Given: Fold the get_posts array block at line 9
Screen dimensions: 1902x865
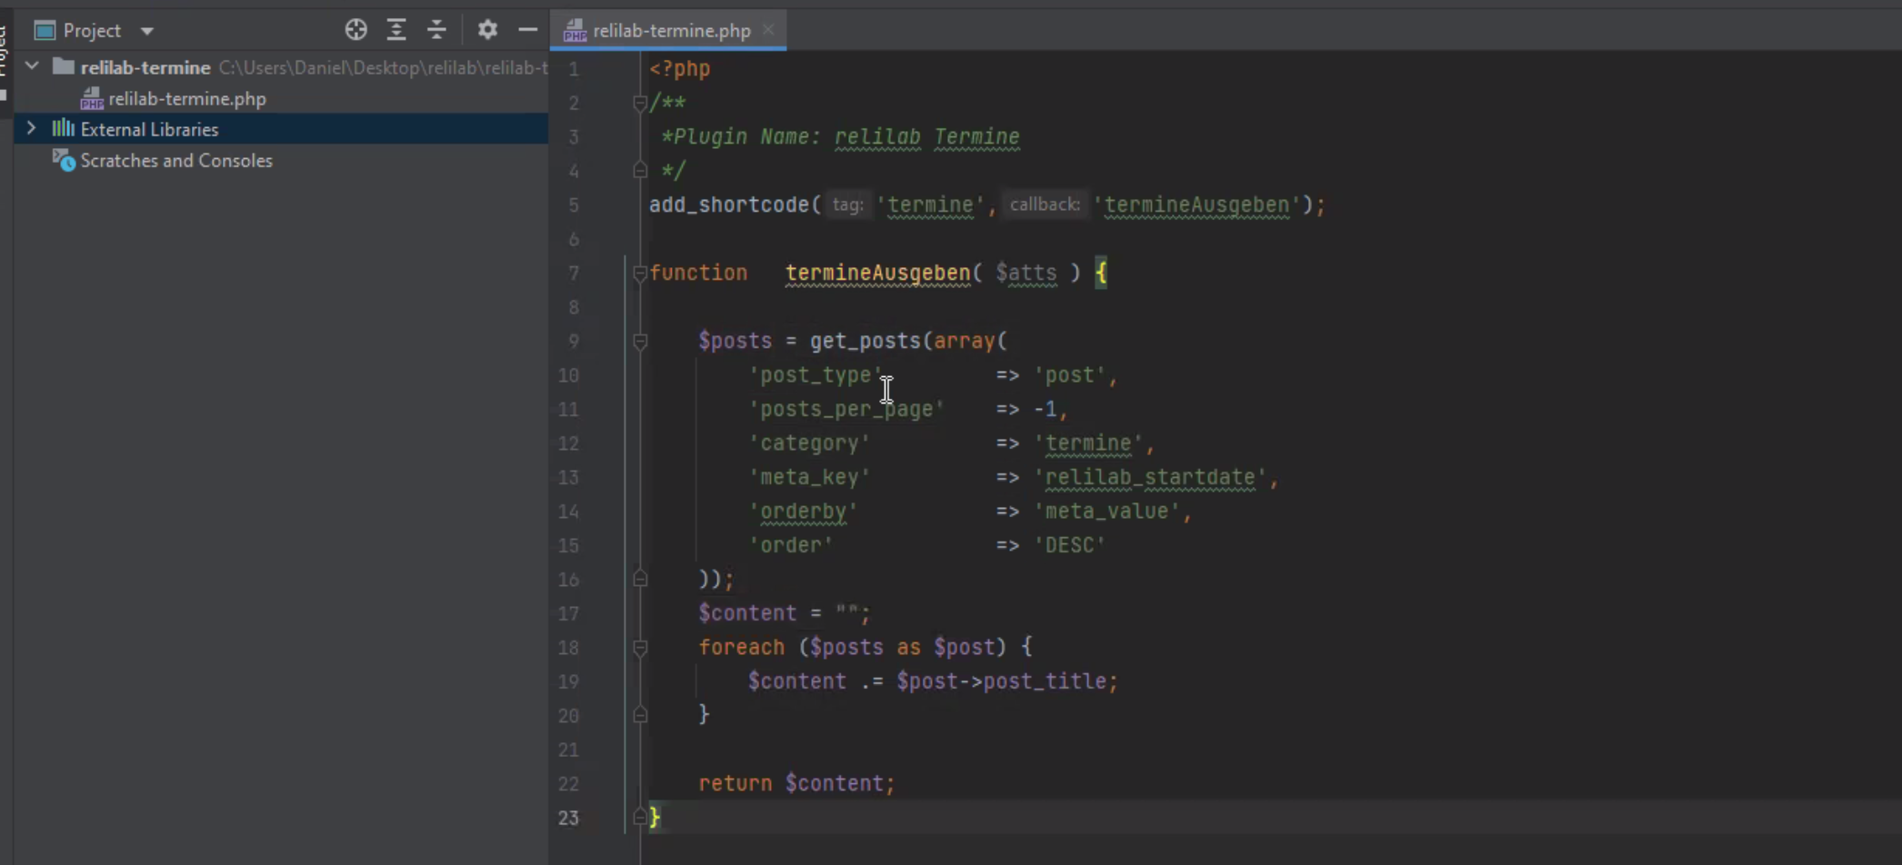Looking at the screenshot, I should (640, 342).
